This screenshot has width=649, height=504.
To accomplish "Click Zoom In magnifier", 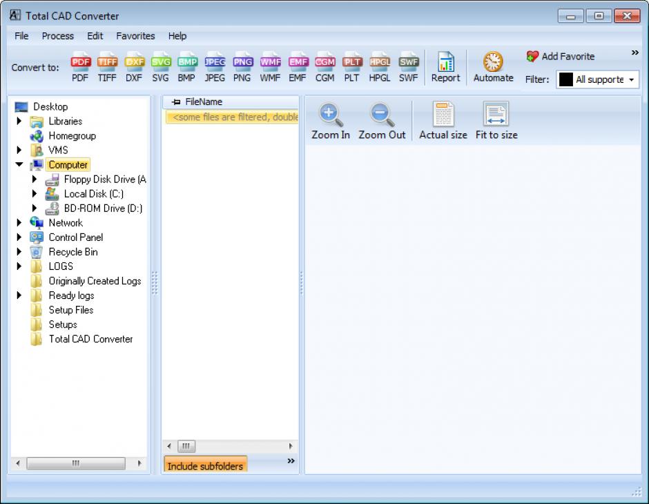I will pyautogui.click(x=330, y=122).
